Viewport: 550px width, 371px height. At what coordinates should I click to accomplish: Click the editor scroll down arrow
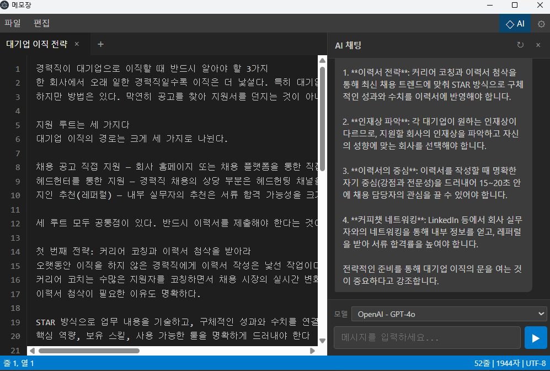[322, 341]
